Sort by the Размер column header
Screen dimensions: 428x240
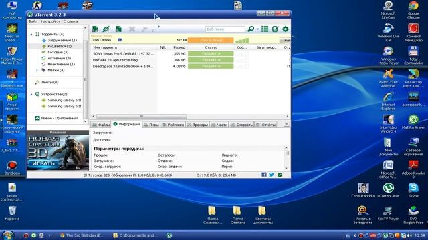click(179, 47)
